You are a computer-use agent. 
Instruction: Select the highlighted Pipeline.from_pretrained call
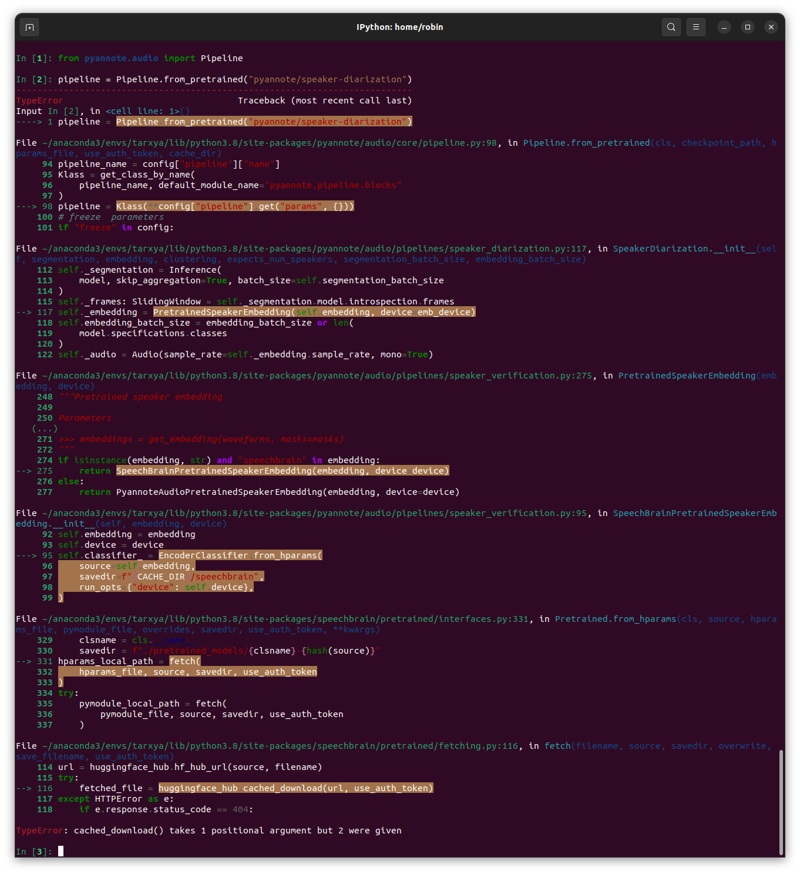[264, 121]
